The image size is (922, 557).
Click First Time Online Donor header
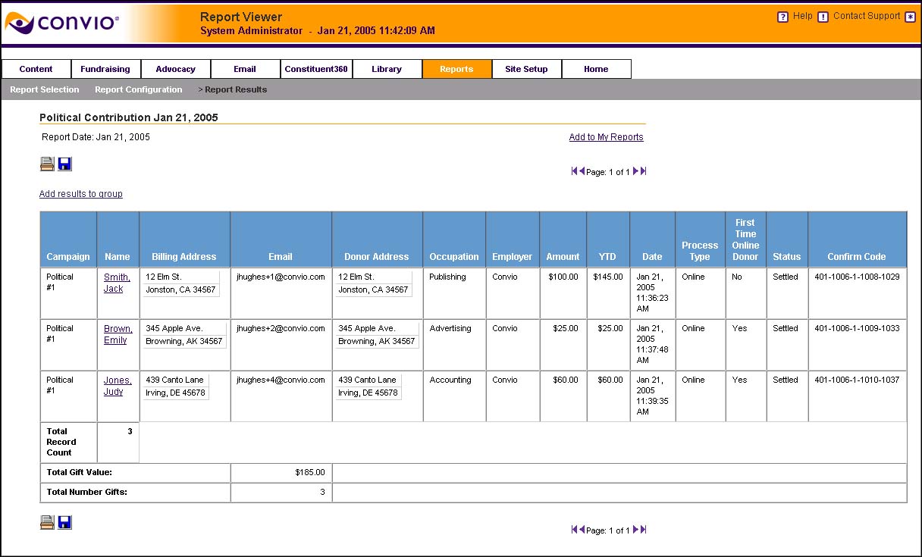point(745,239)
